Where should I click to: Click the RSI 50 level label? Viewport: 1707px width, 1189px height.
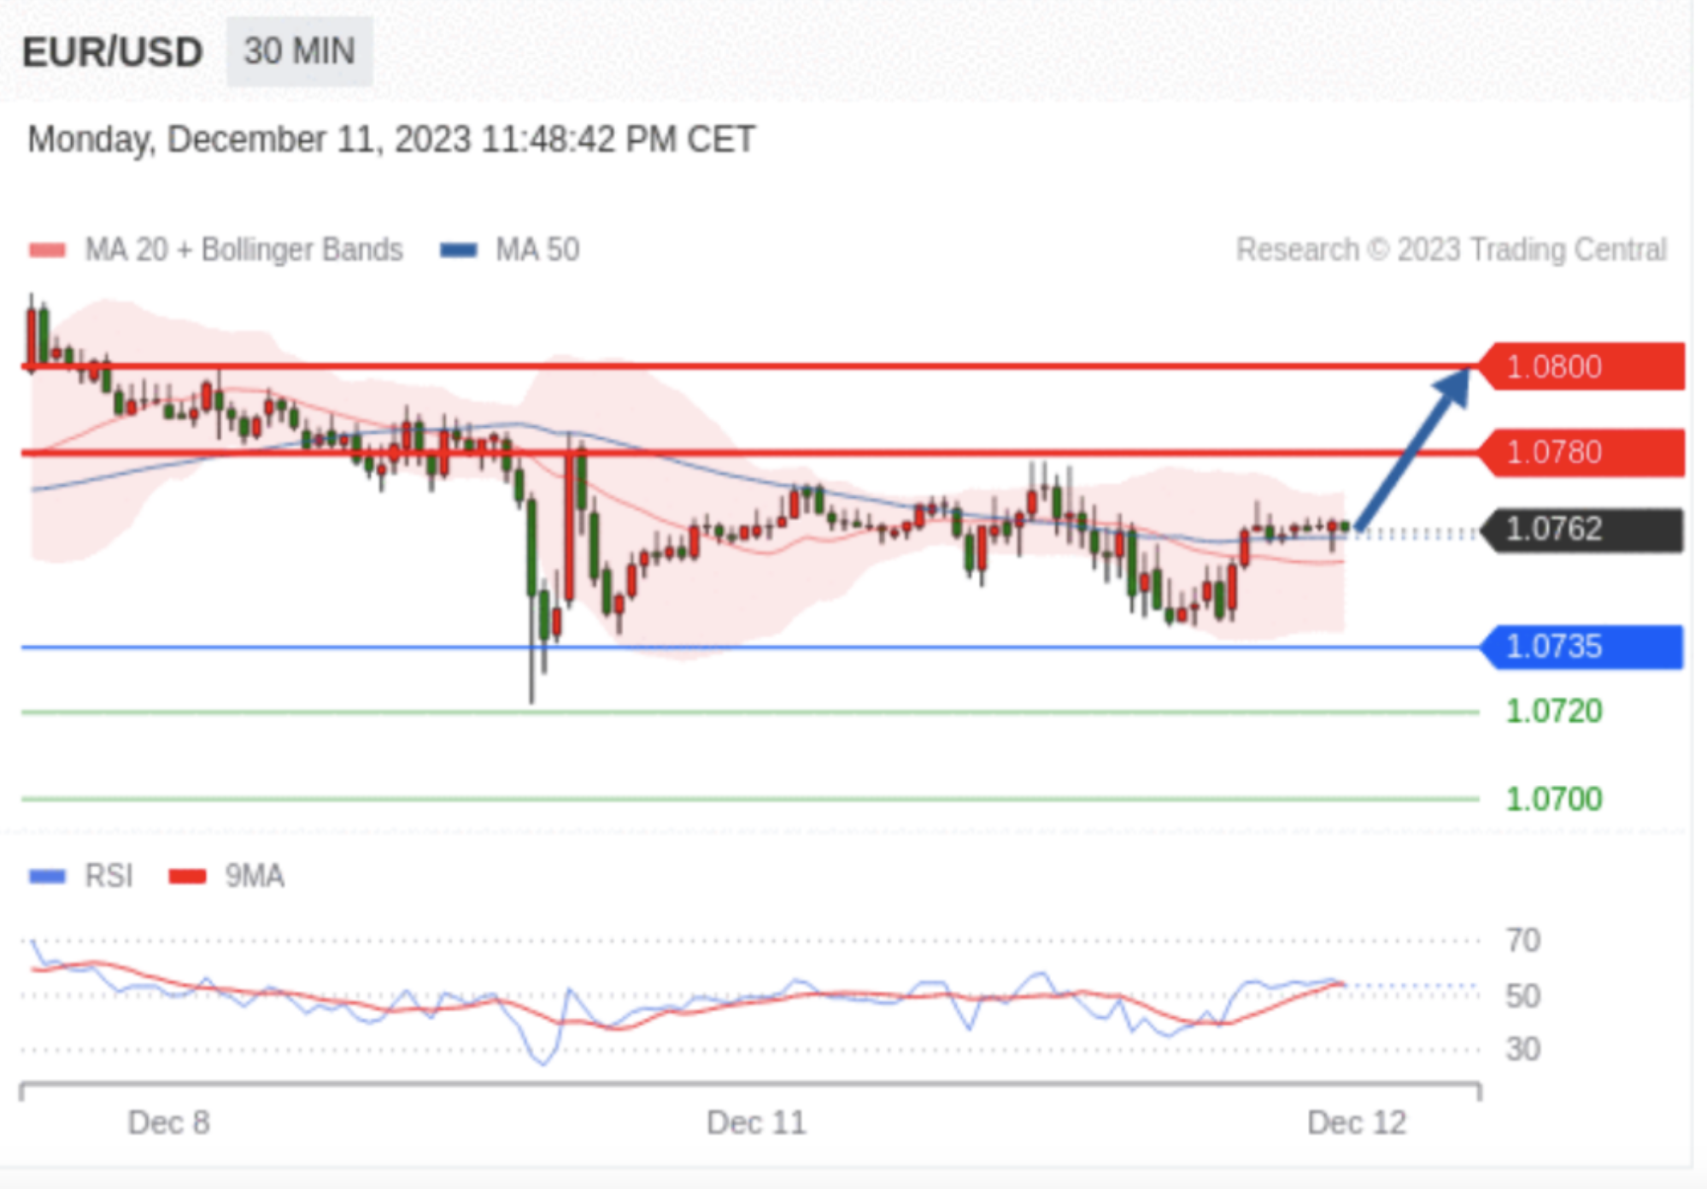tap(1522, 996)
